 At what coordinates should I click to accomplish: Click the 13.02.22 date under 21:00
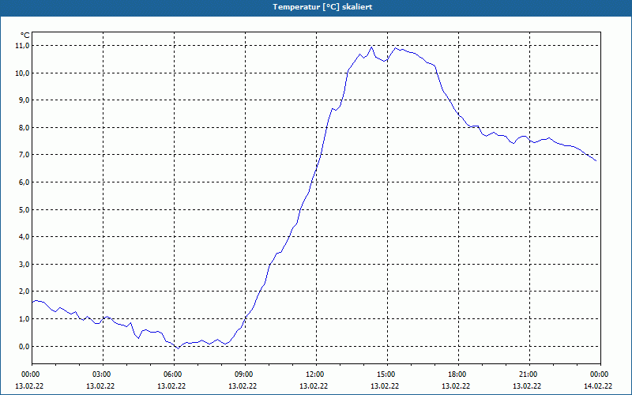tap(527, 386)
